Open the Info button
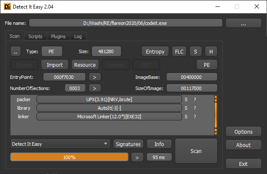 pyautogui.click(x=159, y=144)
